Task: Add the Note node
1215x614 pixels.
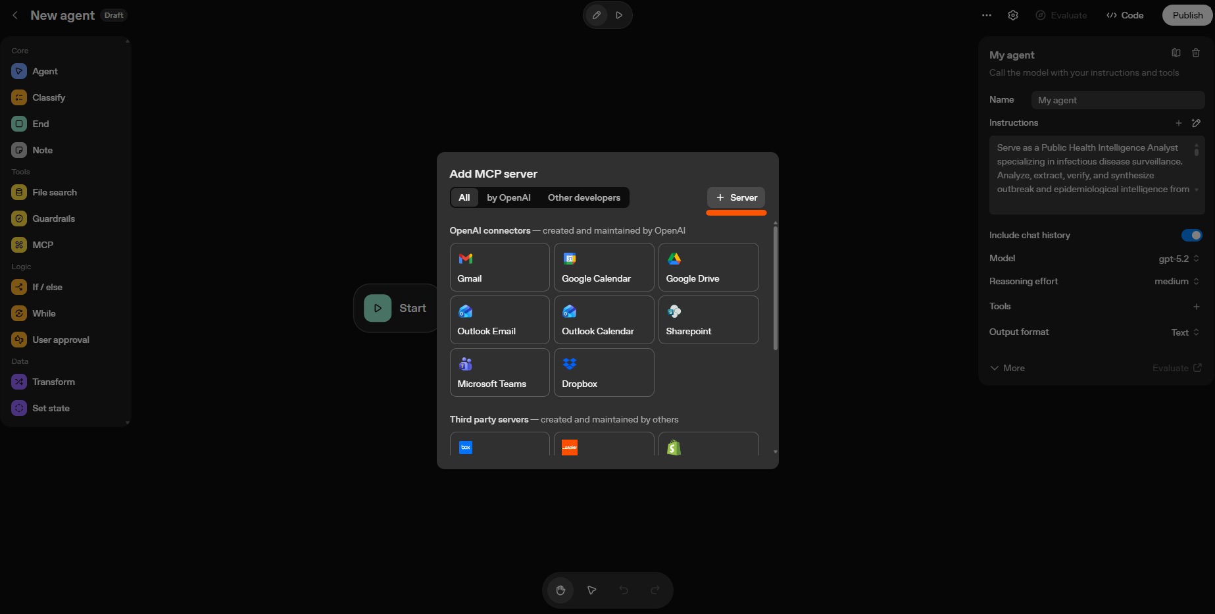Action: 32,150
